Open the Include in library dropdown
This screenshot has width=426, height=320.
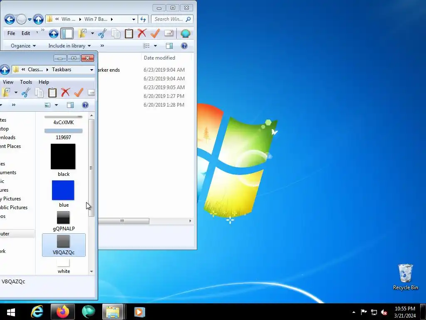click(69, 46)
